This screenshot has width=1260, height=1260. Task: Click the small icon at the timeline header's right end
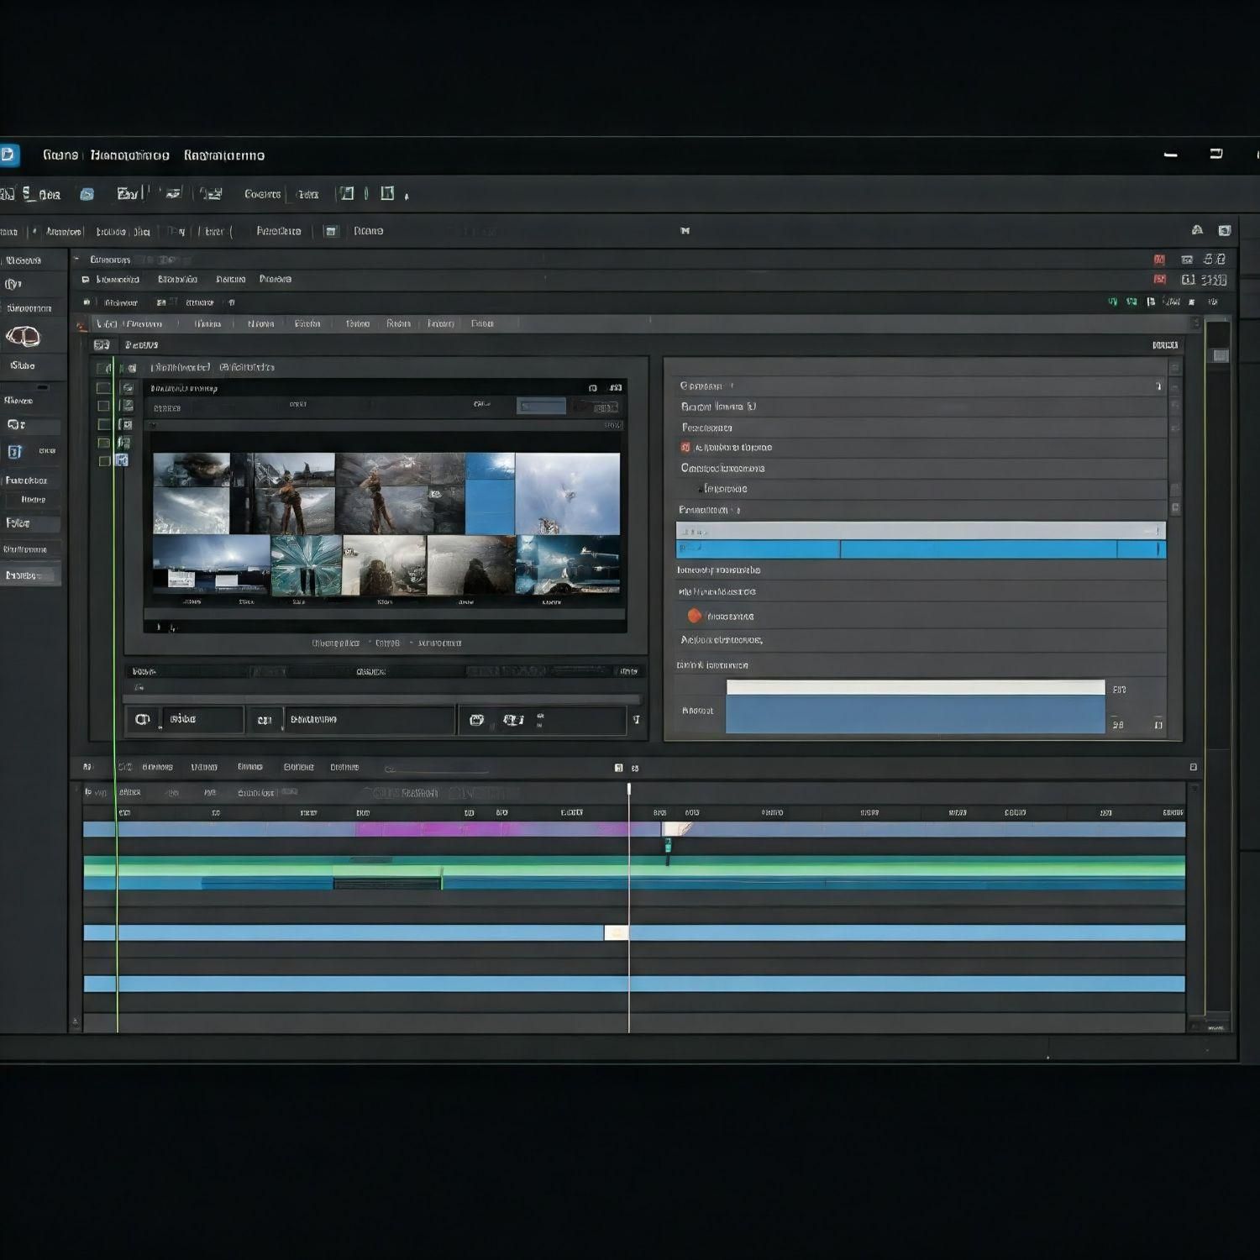[1193, 767]
